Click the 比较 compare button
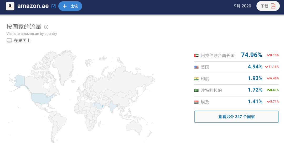This screenshot has width=284, height=146. tap(70, 6)
